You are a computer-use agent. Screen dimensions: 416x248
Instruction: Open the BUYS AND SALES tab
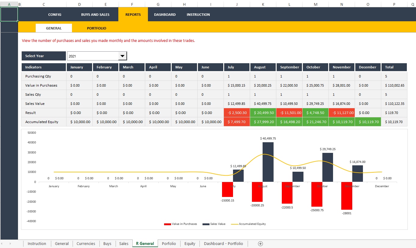pos(95,14)
